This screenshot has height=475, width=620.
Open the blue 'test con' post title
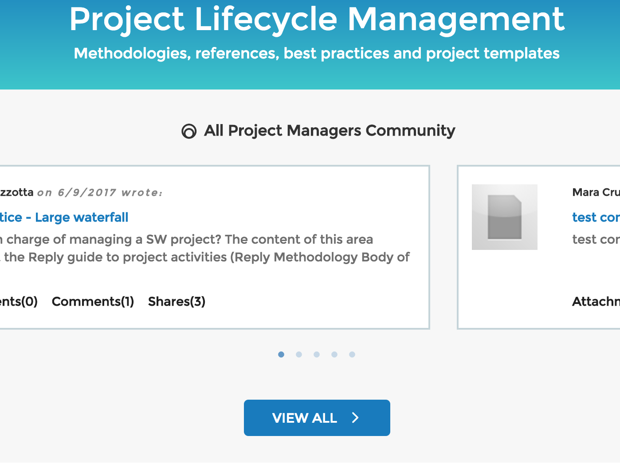[596, 218]
